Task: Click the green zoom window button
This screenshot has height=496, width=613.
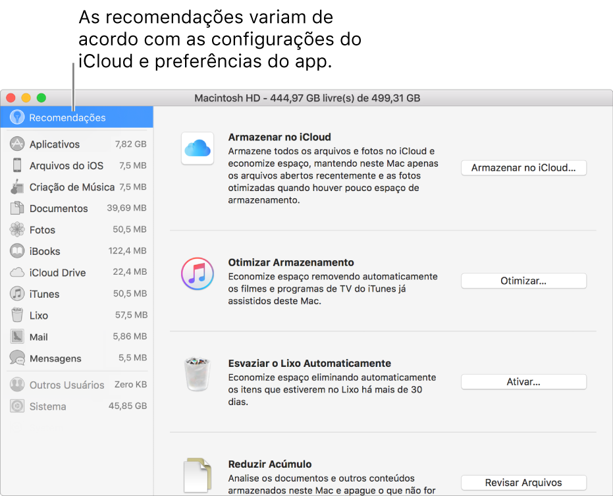Action: click(x=41, y=97)
